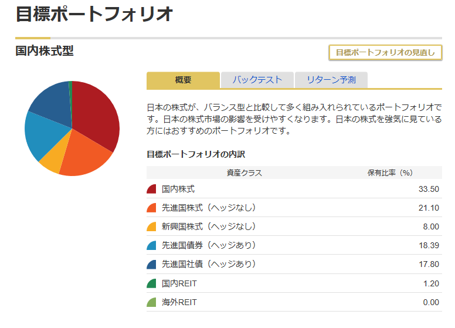
Task: Click the yellow 新興国株式 legend icon
Action: point(151,226)
